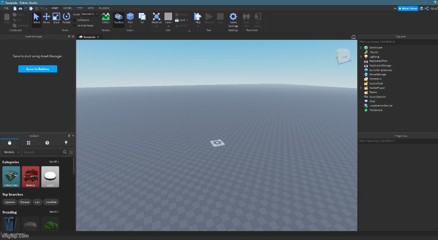Expand the StarterPlayer tree node
The height and width of the screenshot is (240, 438).
click(x=361, y=88)
